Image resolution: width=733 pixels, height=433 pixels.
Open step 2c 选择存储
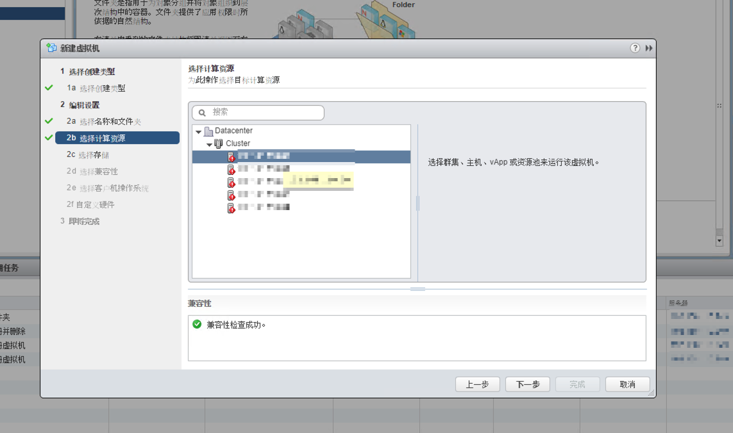[x=94, y=154]
